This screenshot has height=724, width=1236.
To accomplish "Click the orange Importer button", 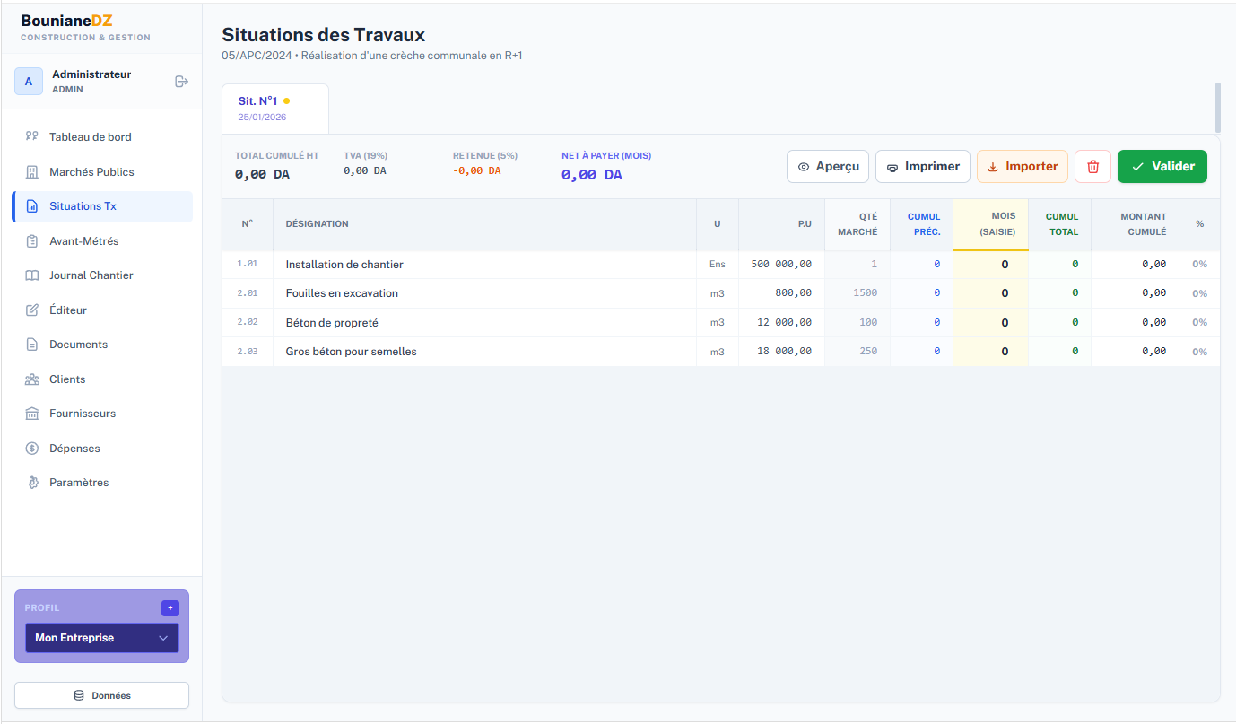I will [x=1022, y=167].
